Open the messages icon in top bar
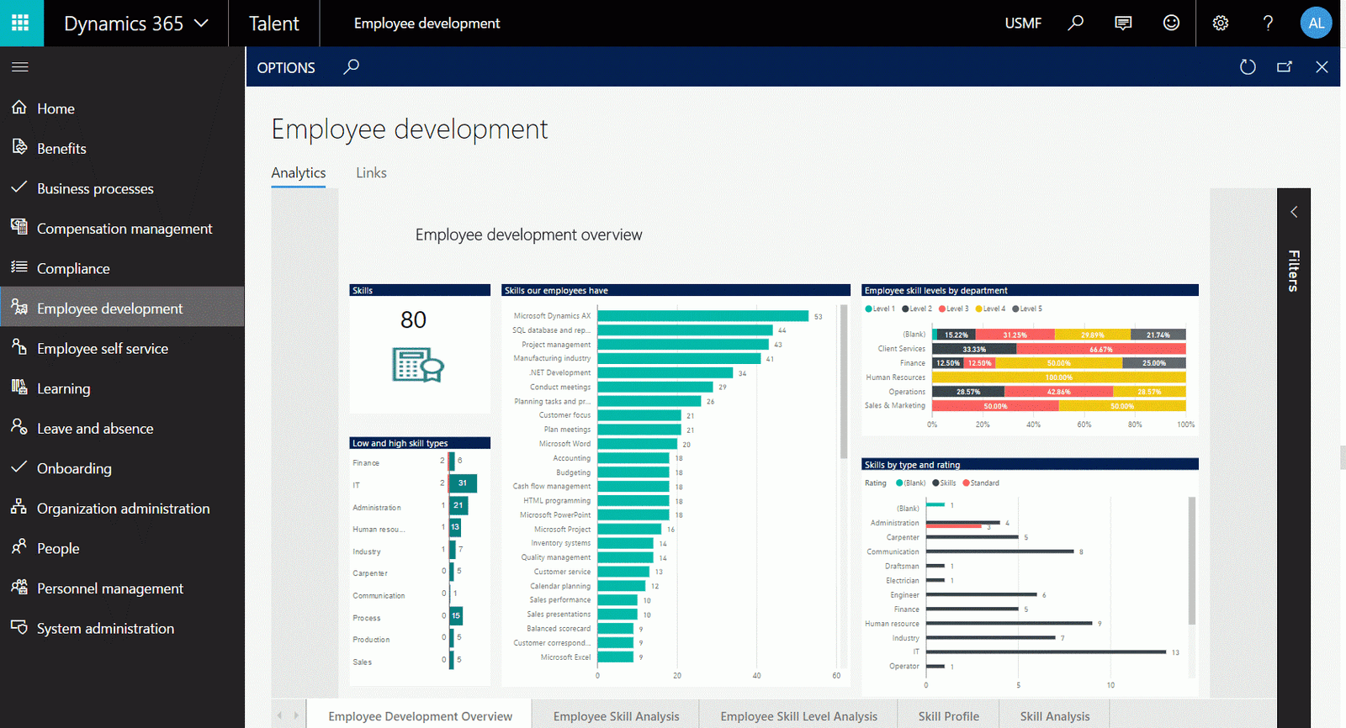Screen dimensions: 1346x728 click(x=1123, y=24)
